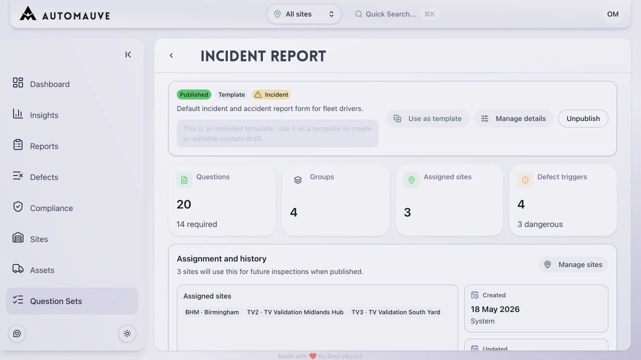Navigate to Insights

[72, 115]
